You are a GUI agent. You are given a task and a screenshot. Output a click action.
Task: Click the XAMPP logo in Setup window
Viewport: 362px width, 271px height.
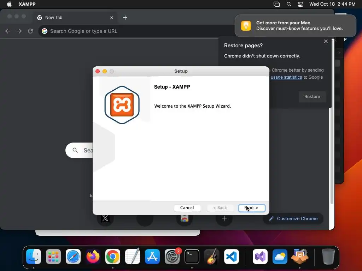click(x=122, y=105)
